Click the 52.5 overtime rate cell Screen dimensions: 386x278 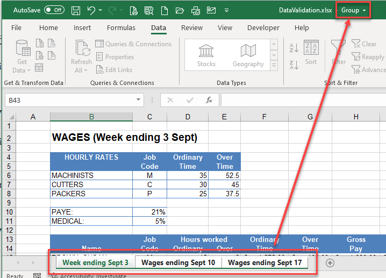click(x=224, y=175)
